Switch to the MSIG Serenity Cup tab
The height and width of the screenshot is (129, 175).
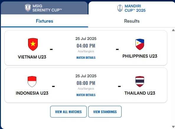click(x=44, y=8)
